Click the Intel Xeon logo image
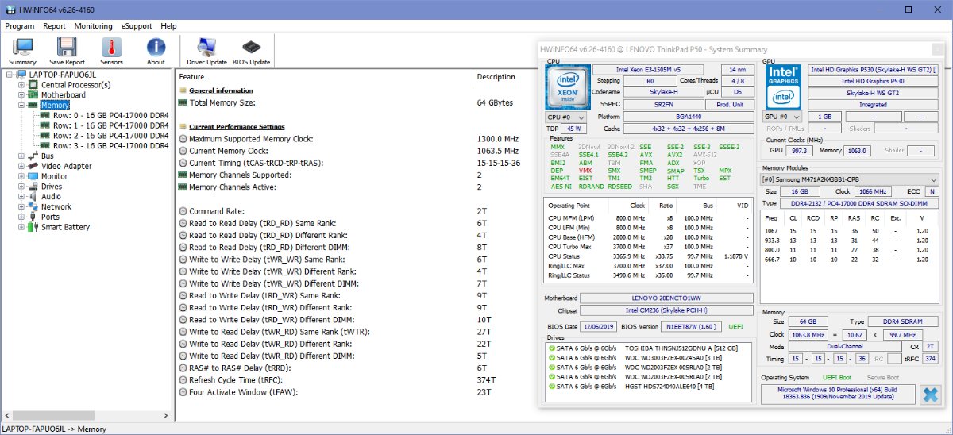 click(x=567, y=87)
